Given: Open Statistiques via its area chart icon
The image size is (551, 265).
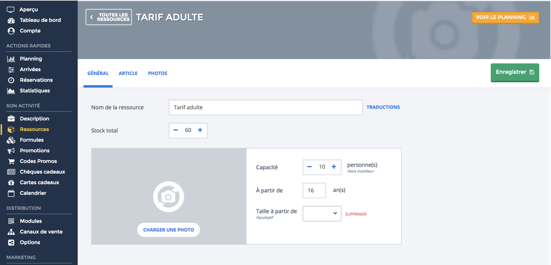Looking at the screenshot, I should click(x=11, y=91).
